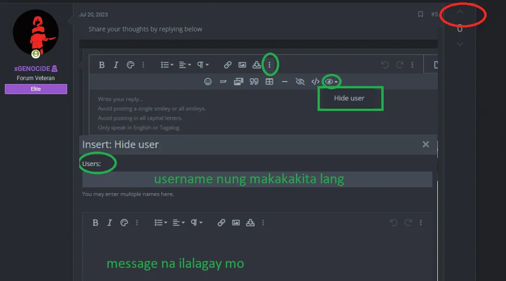The image size is (506, 281).
Task: Open the Smilies picker
Action: (208, 82)
